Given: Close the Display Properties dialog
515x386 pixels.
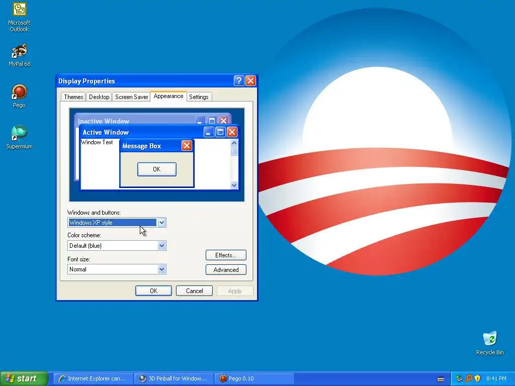Looking at the screenshot, I should pyautogui.click(x=250, y=81).
